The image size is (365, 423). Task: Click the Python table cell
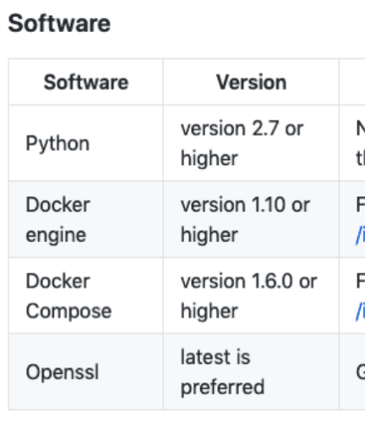tap(86, 143)
